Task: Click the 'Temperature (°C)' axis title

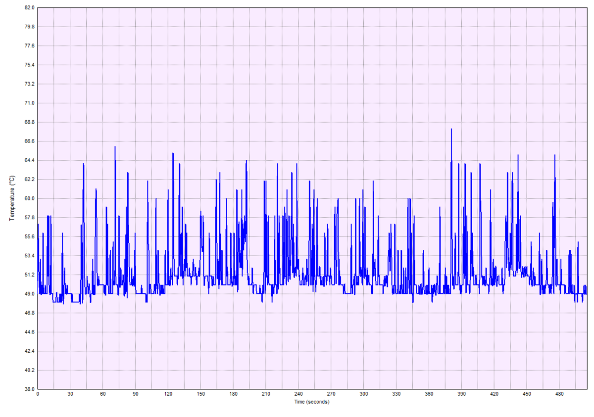Action: 12,198
